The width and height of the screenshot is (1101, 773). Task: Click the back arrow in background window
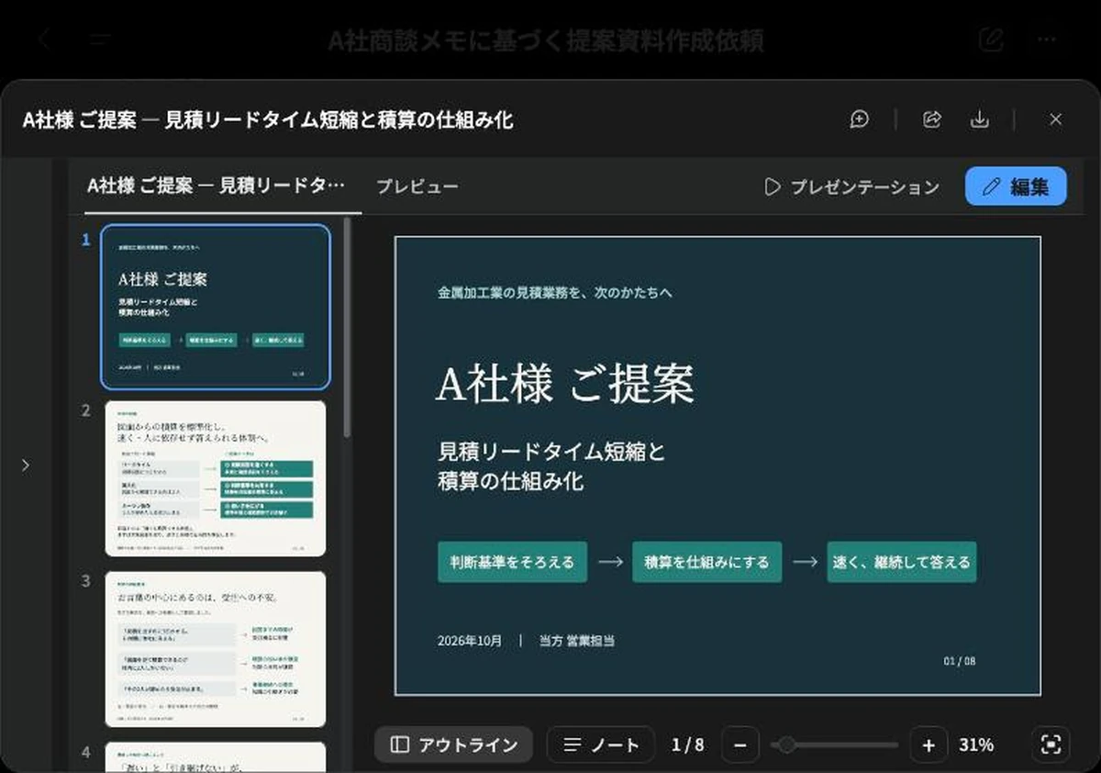(x=43, y=39)
